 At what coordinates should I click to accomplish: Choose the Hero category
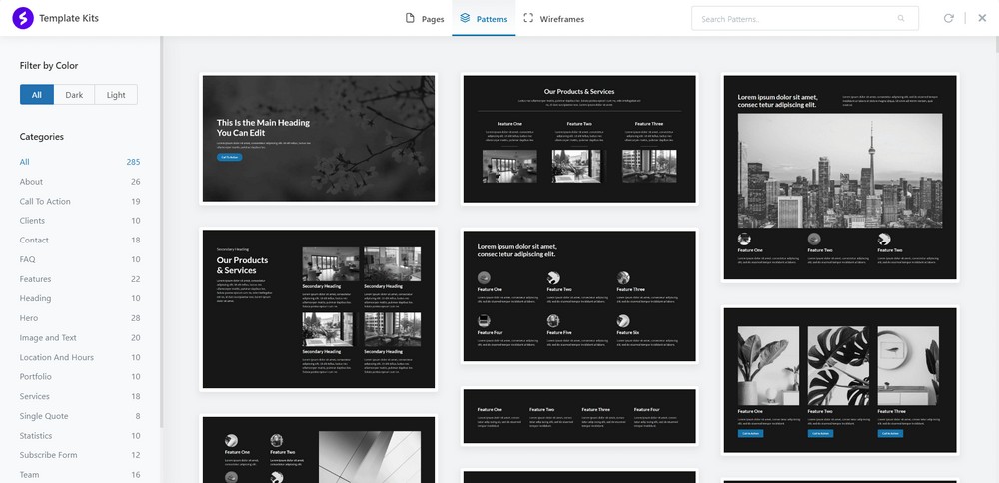point(31,318)
